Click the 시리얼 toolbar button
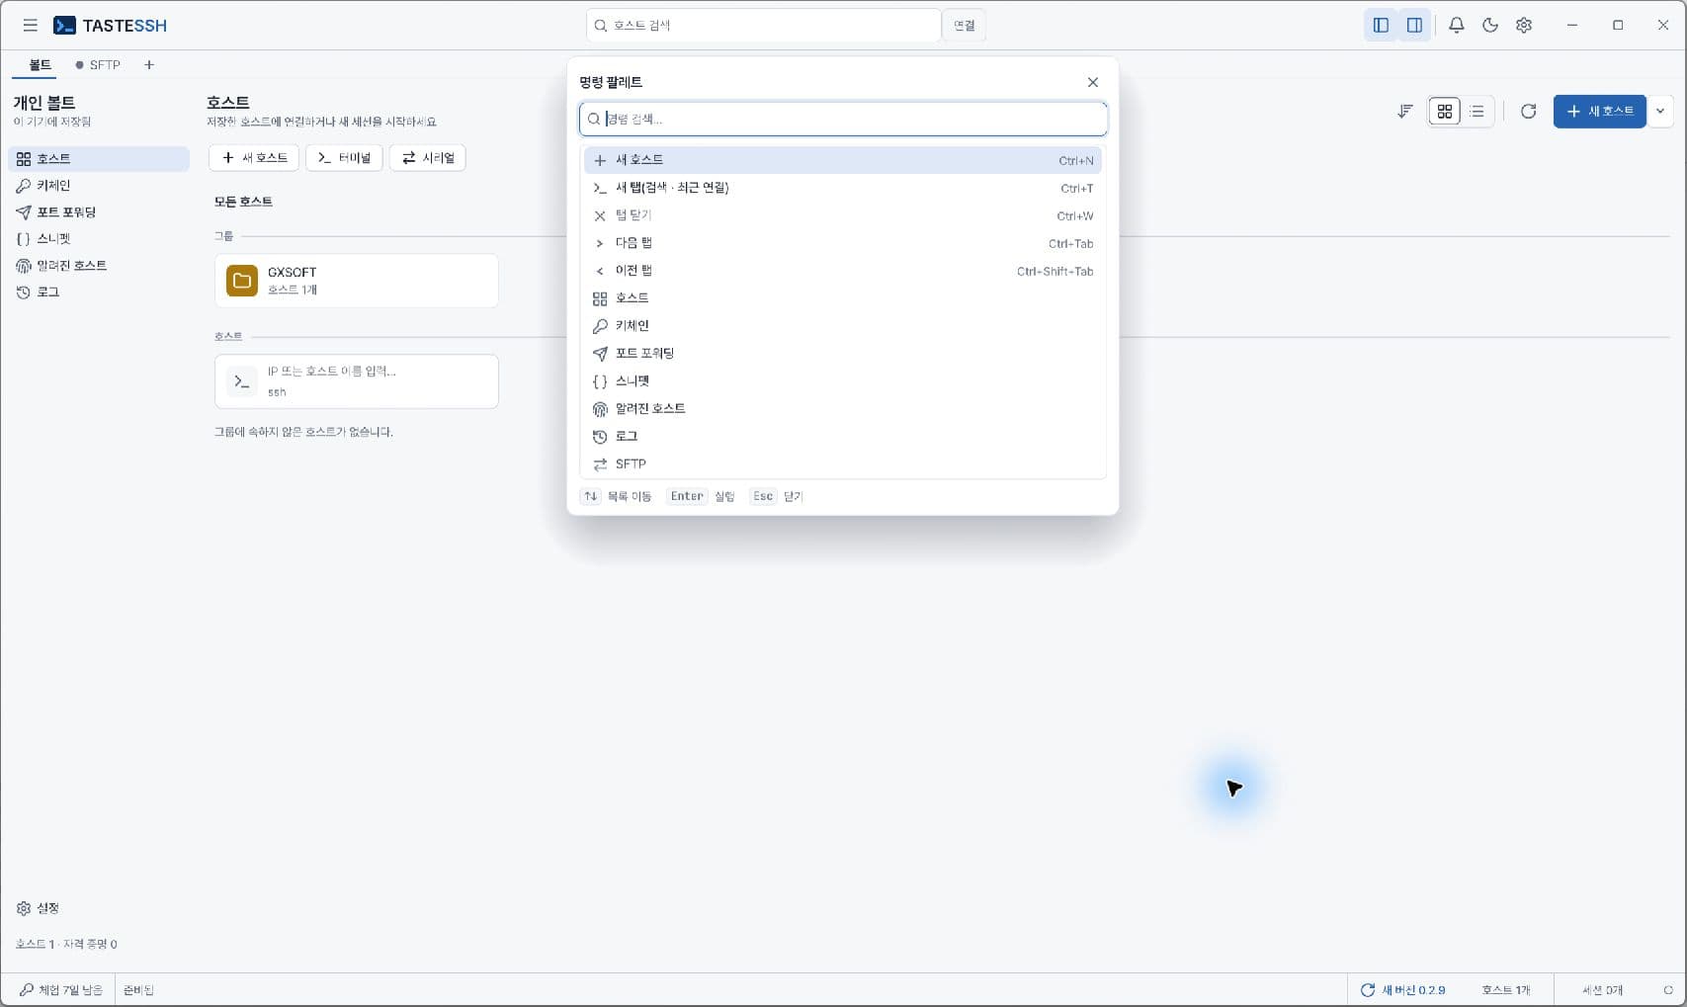1687x1007 pixels. [428, 158]
